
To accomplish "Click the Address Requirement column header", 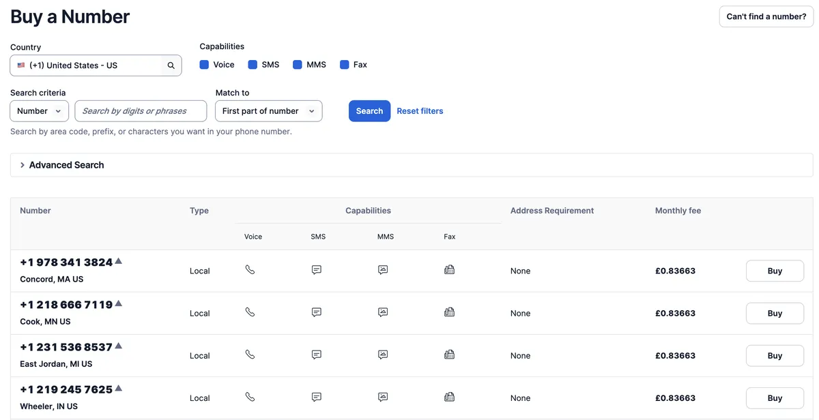I will (x=552, y=211).
